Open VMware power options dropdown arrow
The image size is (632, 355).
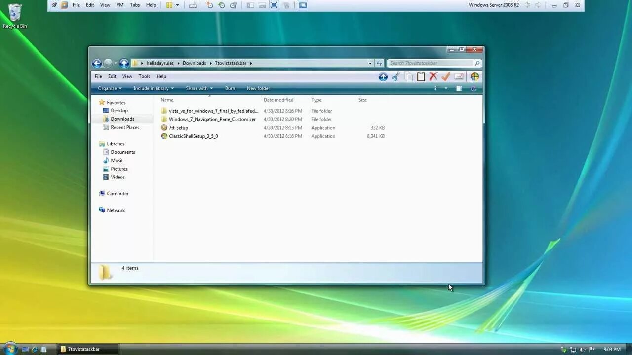(x=178, y=5)
